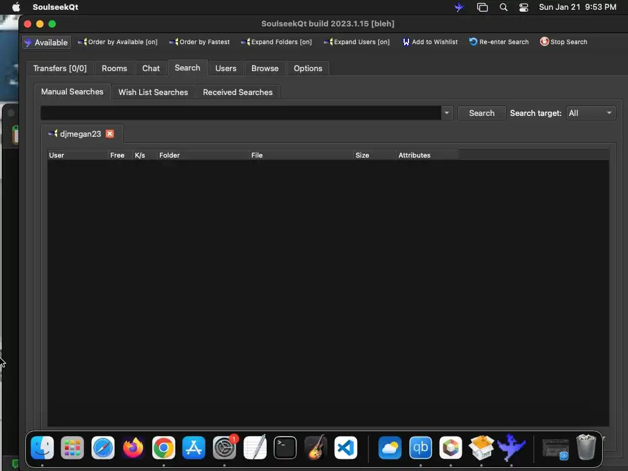628x471 pixels.
Task: Open Spotlight search in menu bar
Action: pyautogui.click(x=504, y=7)
